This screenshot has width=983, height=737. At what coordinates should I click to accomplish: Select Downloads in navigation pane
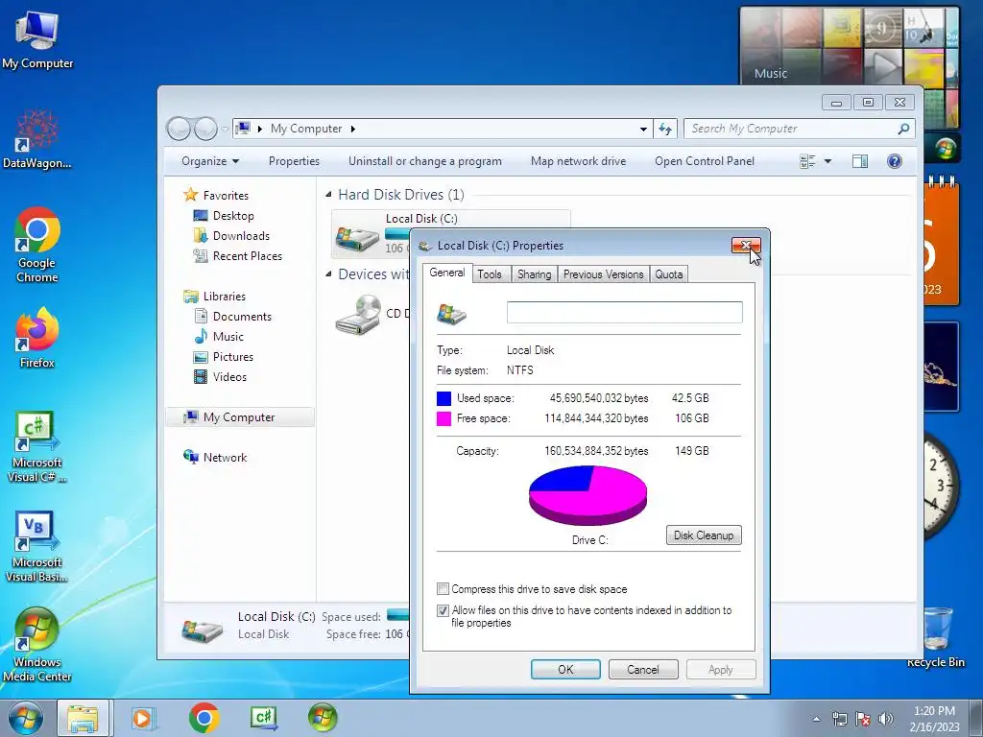[x=241, y=236]
